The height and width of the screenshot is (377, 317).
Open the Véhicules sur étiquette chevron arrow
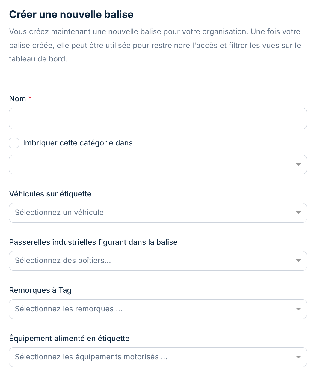pos(298,213)
